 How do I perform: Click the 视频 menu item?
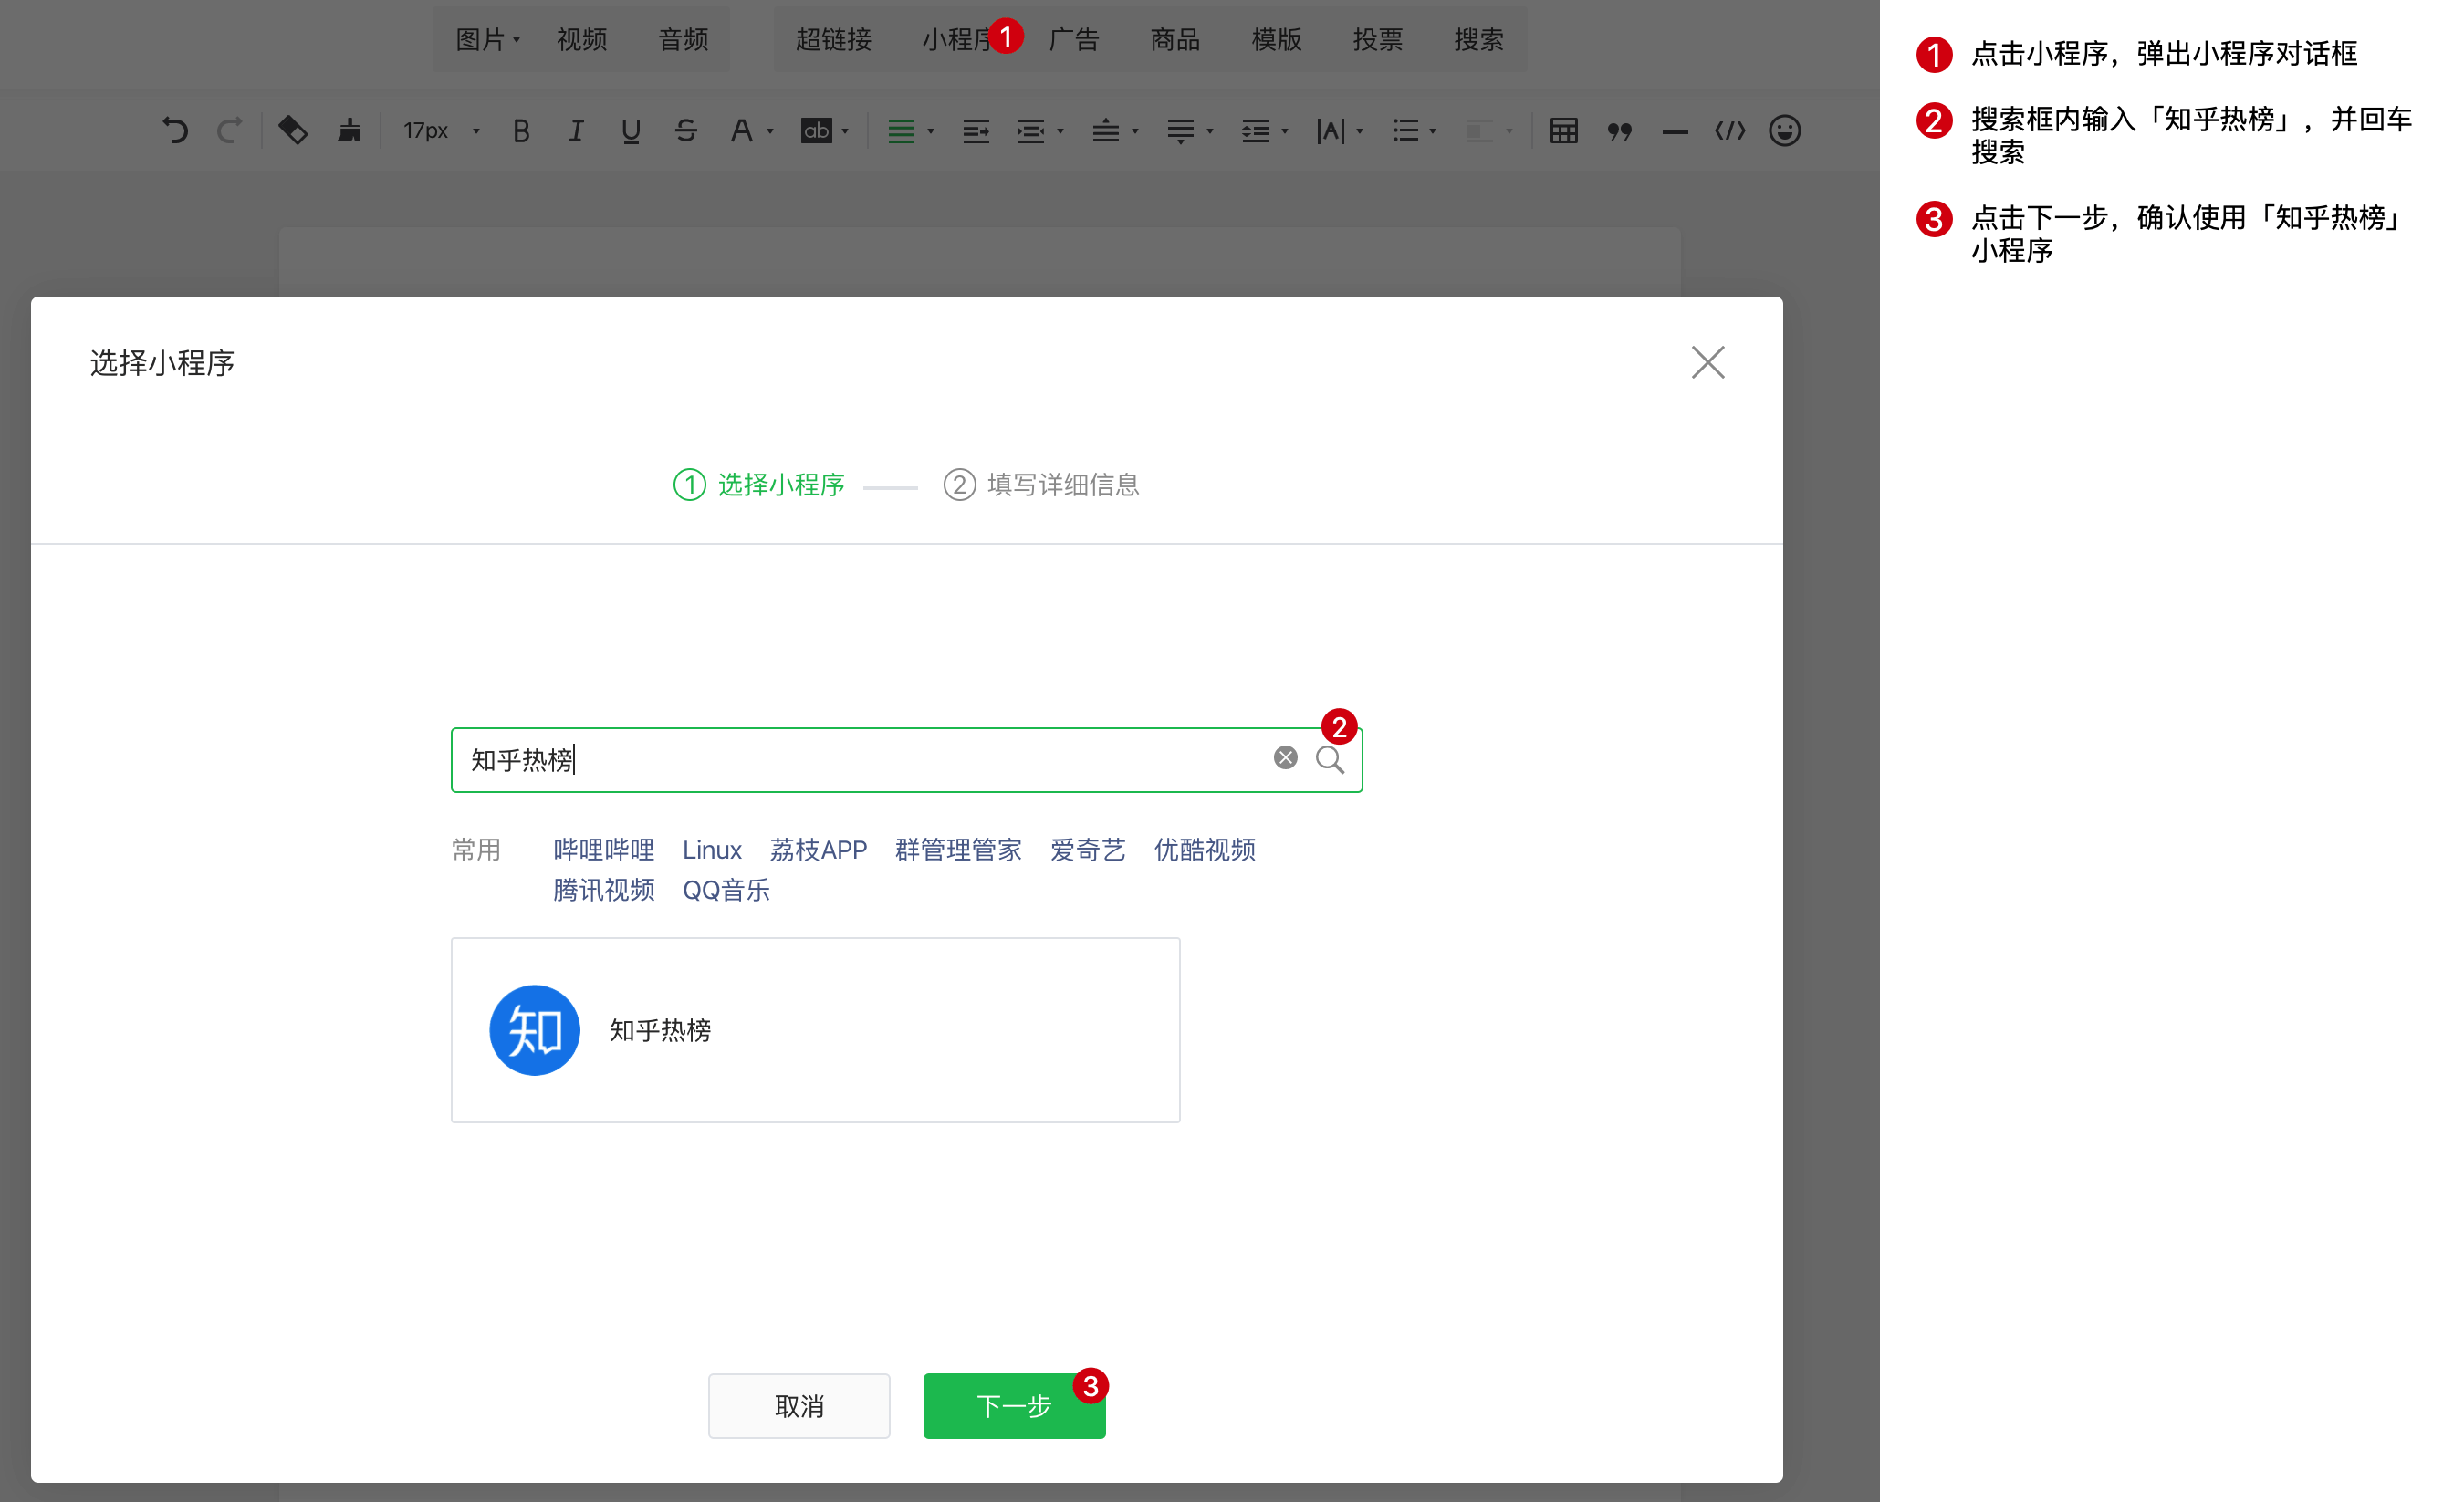click(x=582, y=40)
